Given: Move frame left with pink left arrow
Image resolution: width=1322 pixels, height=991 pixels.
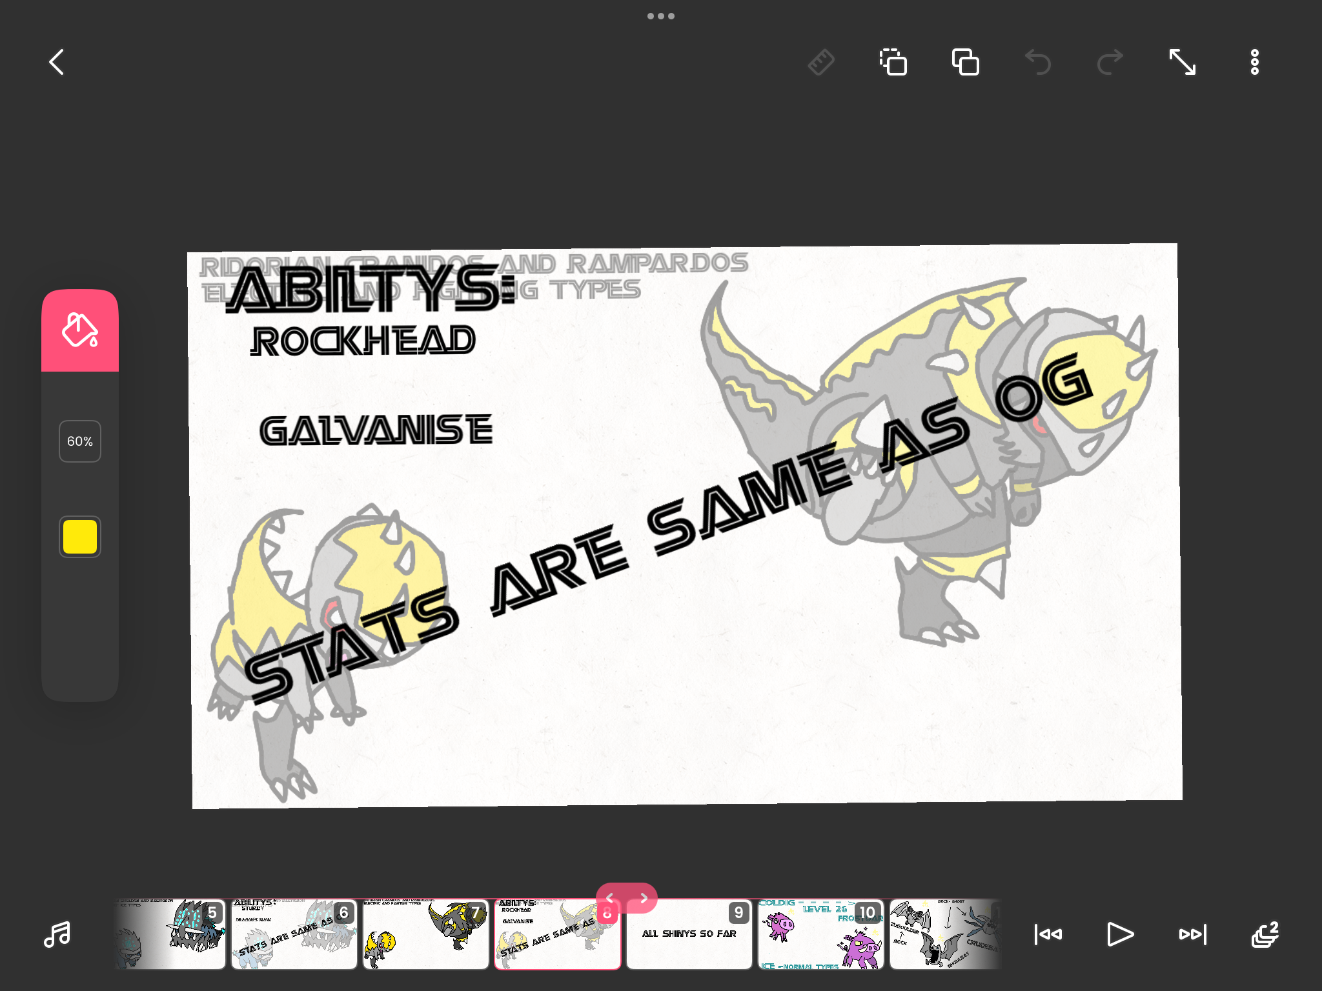Looking at the screenshot, I should (610, 897).
